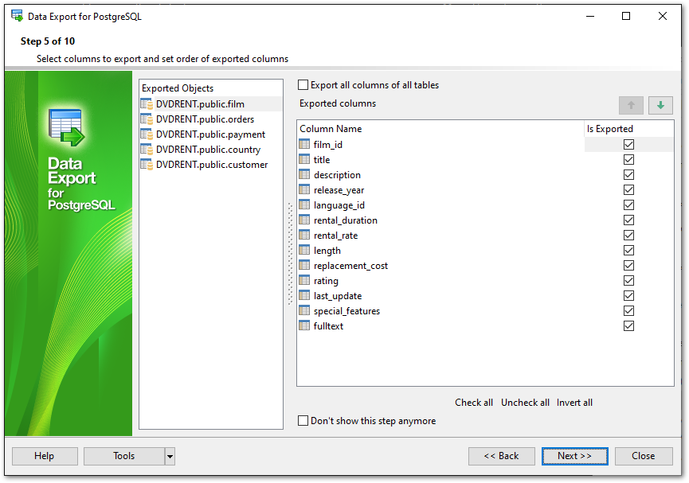Uncheck Is Exported for fulltext
689x483 pixels.
(628, 325)
